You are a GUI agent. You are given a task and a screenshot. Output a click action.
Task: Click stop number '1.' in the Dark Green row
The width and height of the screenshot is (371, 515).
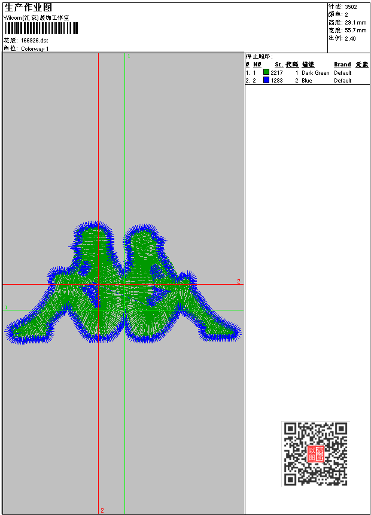[248, 72]
